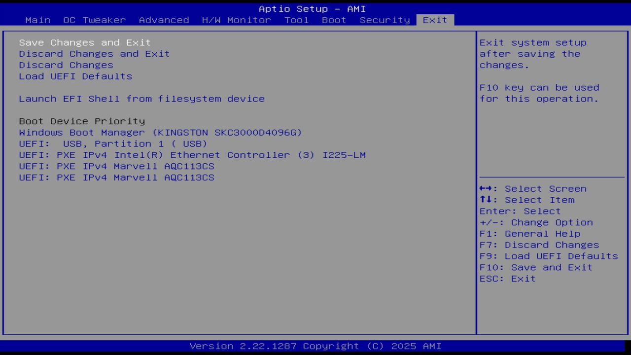Viewport: 631px width, 355px height.
Task: Select PXE IPv4 Intel Ethernet I225-LM entry
Action: [x=192, y=155]
